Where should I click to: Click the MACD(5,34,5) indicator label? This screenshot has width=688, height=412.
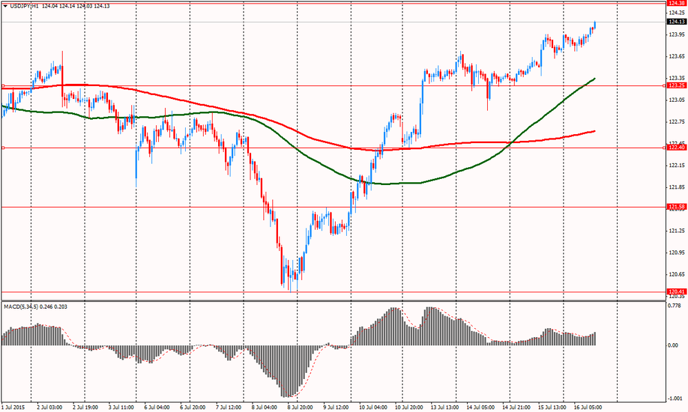36,307
